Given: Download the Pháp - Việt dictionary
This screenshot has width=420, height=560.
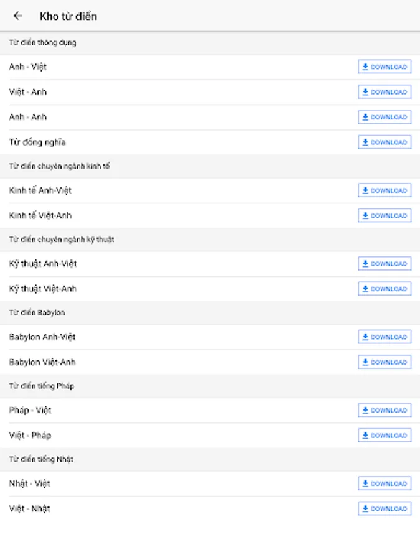Looking at the screenshot, I should [385, 410].
